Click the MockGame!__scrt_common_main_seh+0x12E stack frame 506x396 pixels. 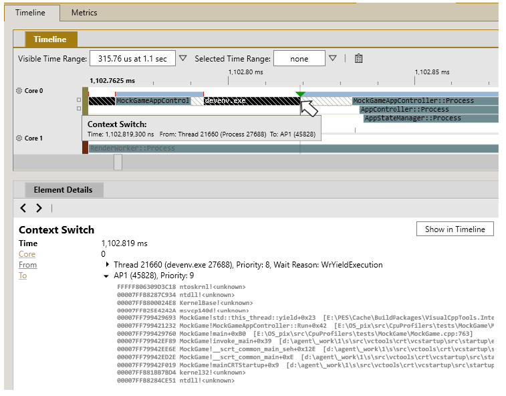tap(305, 349)
